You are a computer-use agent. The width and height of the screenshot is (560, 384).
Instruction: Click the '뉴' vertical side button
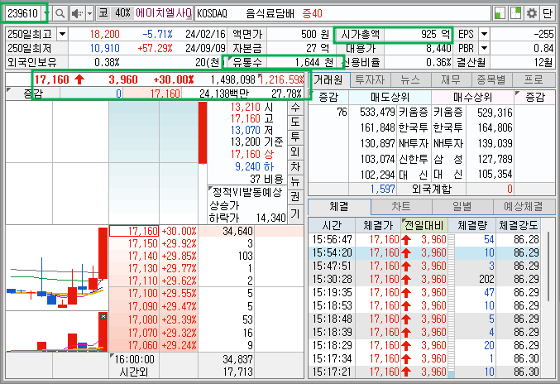tap(295, 182)
